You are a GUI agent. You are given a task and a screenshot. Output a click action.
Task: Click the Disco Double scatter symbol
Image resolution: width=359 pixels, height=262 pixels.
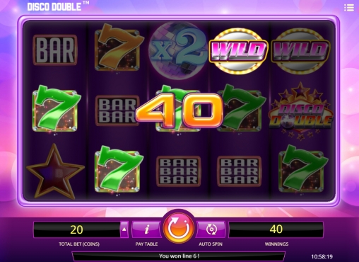[300, 111]
